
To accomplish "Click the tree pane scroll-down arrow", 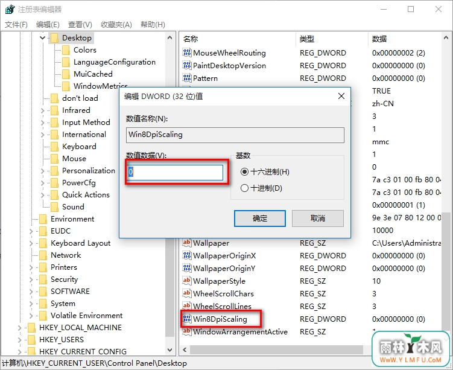I will 170,350.
